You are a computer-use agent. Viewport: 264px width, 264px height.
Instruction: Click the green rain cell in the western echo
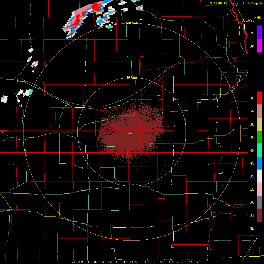(x=31, y=92)
